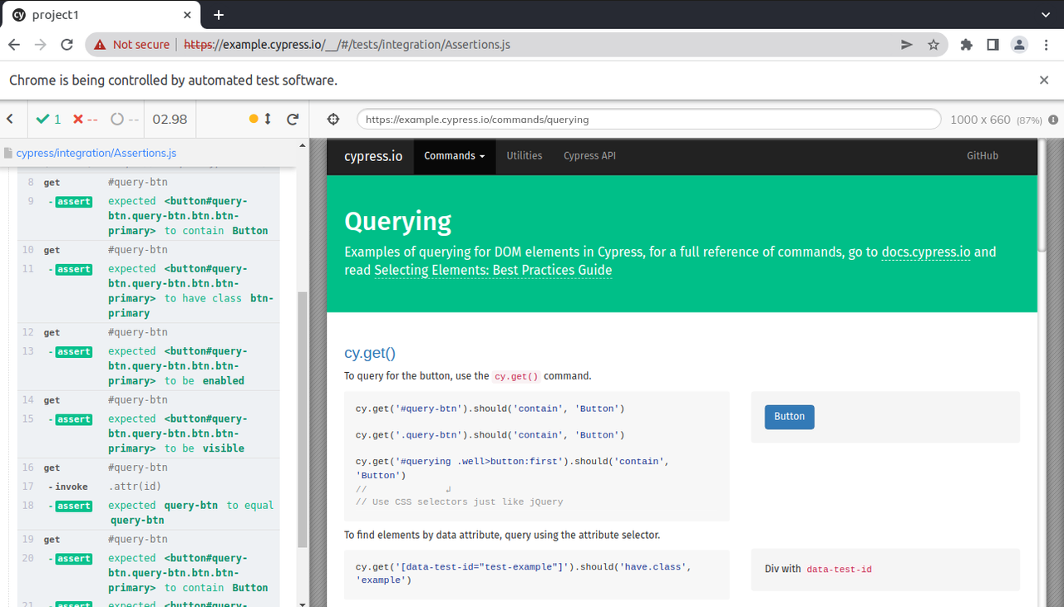
Task: Click the inline cy.get() code snippet
Action: 516,376
